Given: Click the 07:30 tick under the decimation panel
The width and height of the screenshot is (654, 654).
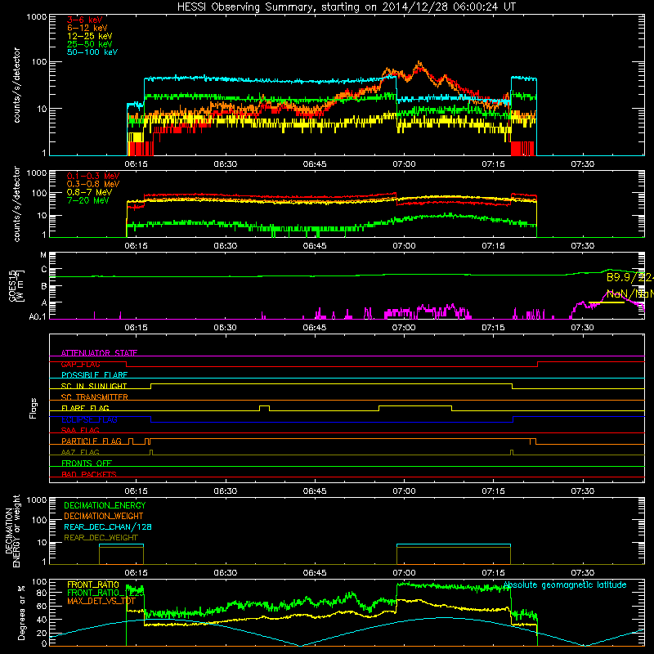Looking at the screenshot, I should pyautogui.click(x=582, y=573).
